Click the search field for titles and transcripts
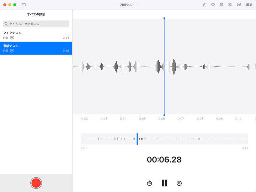This screenshot has height=192, width=256. click(x=36, y=24)
